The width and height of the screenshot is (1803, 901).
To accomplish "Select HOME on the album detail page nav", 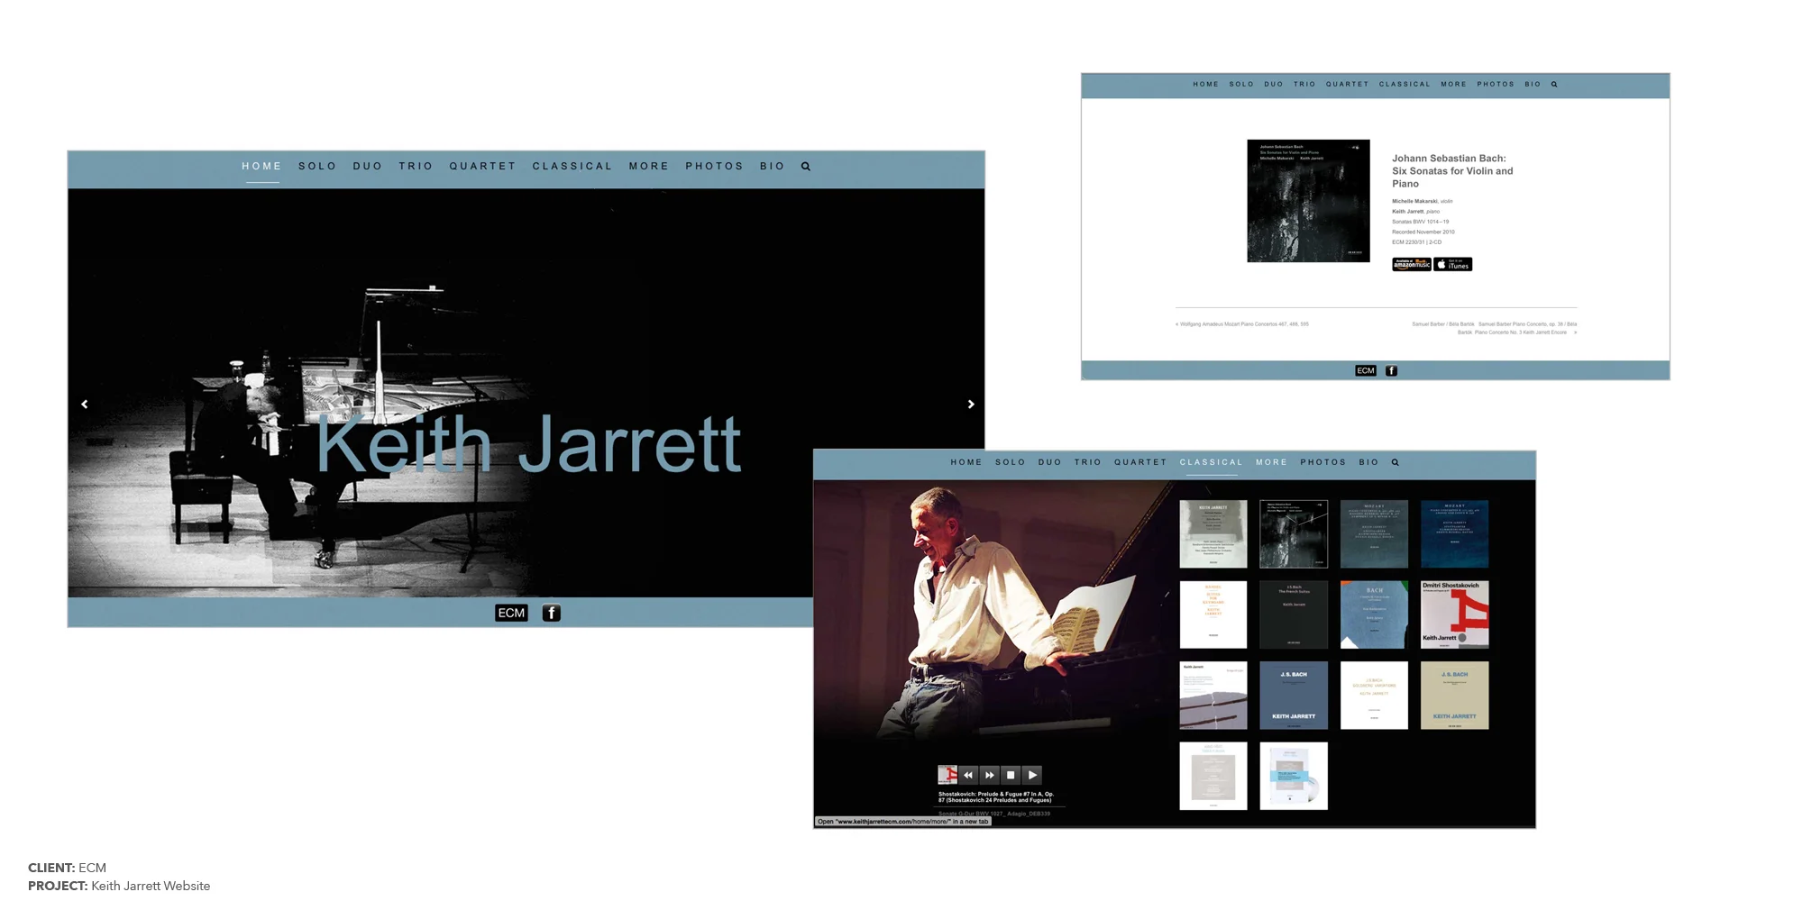I will point(1206,85).
